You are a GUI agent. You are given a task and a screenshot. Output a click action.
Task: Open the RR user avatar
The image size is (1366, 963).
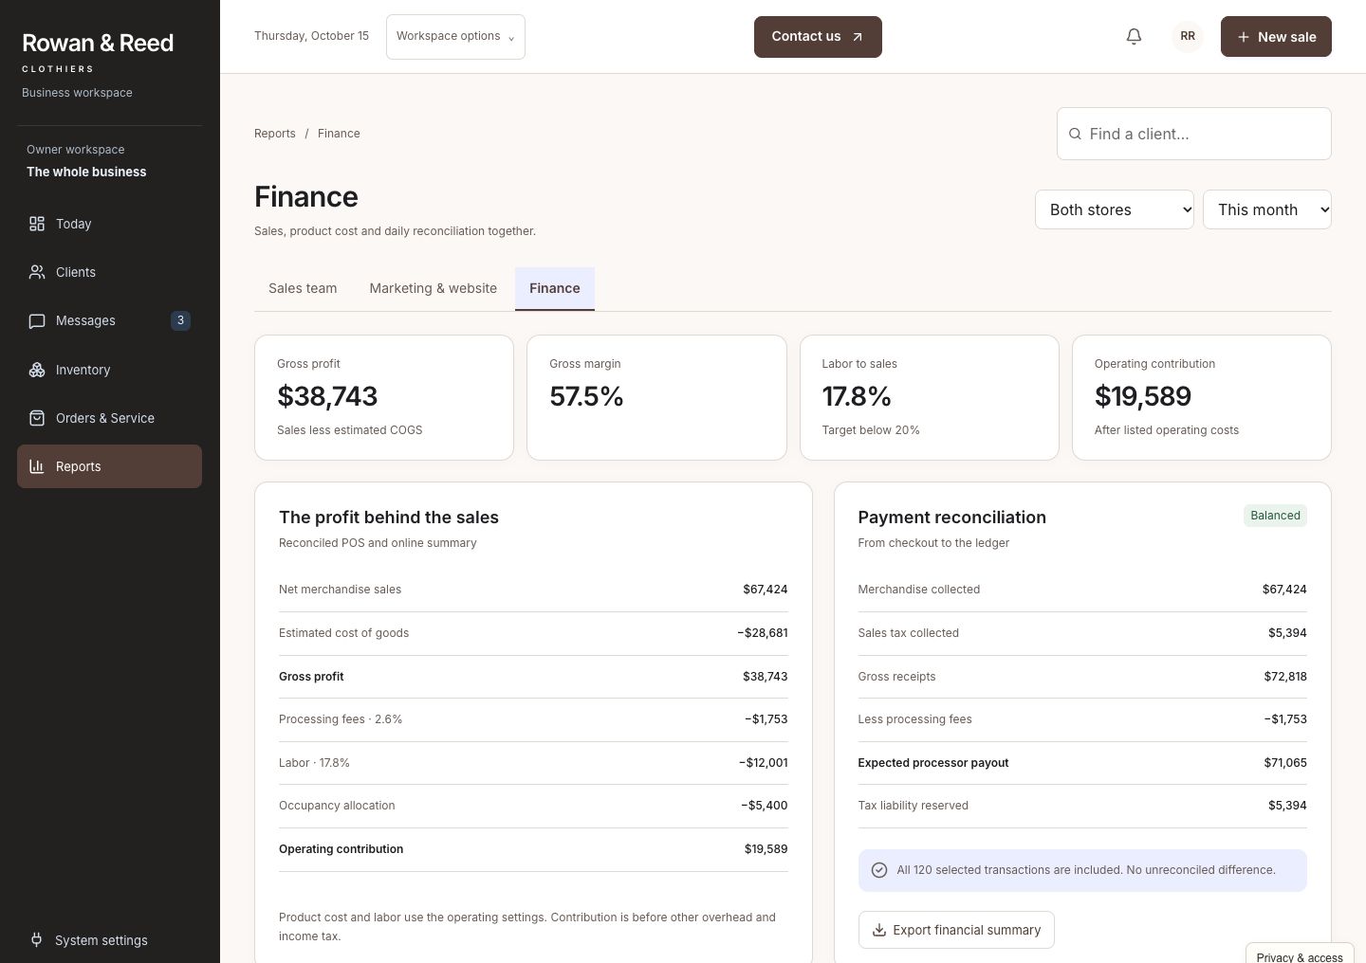tap(1188, 36)
